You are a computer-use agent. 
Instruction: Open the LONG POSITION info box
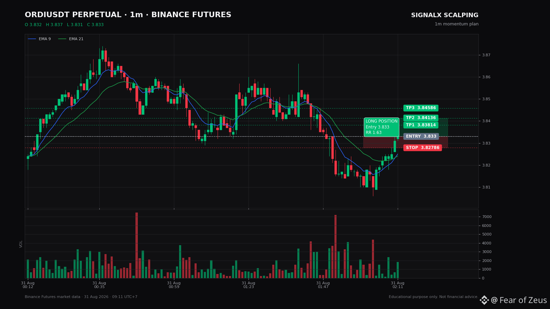pos(382,127)
